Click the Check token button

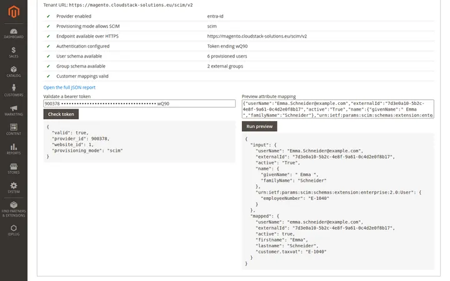(x=61, y=114)
